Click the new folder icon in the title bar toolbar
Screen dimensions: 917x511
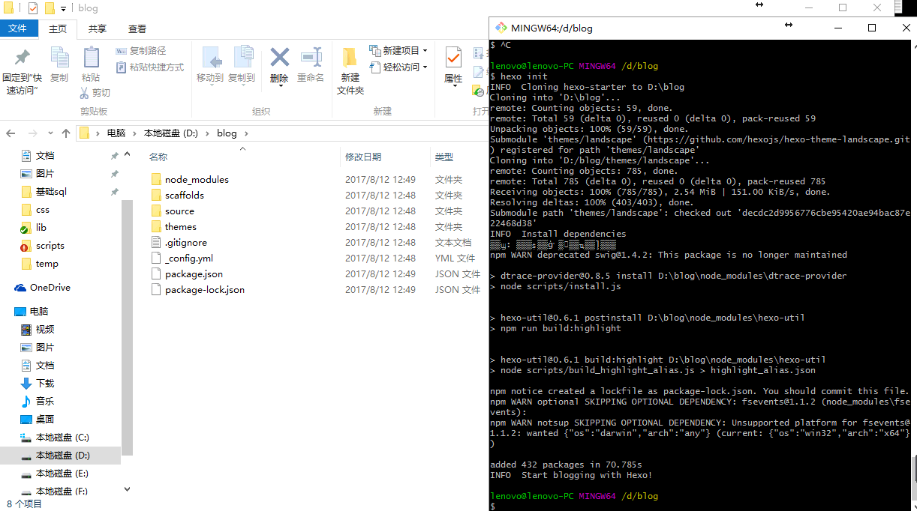coord(50,8)
